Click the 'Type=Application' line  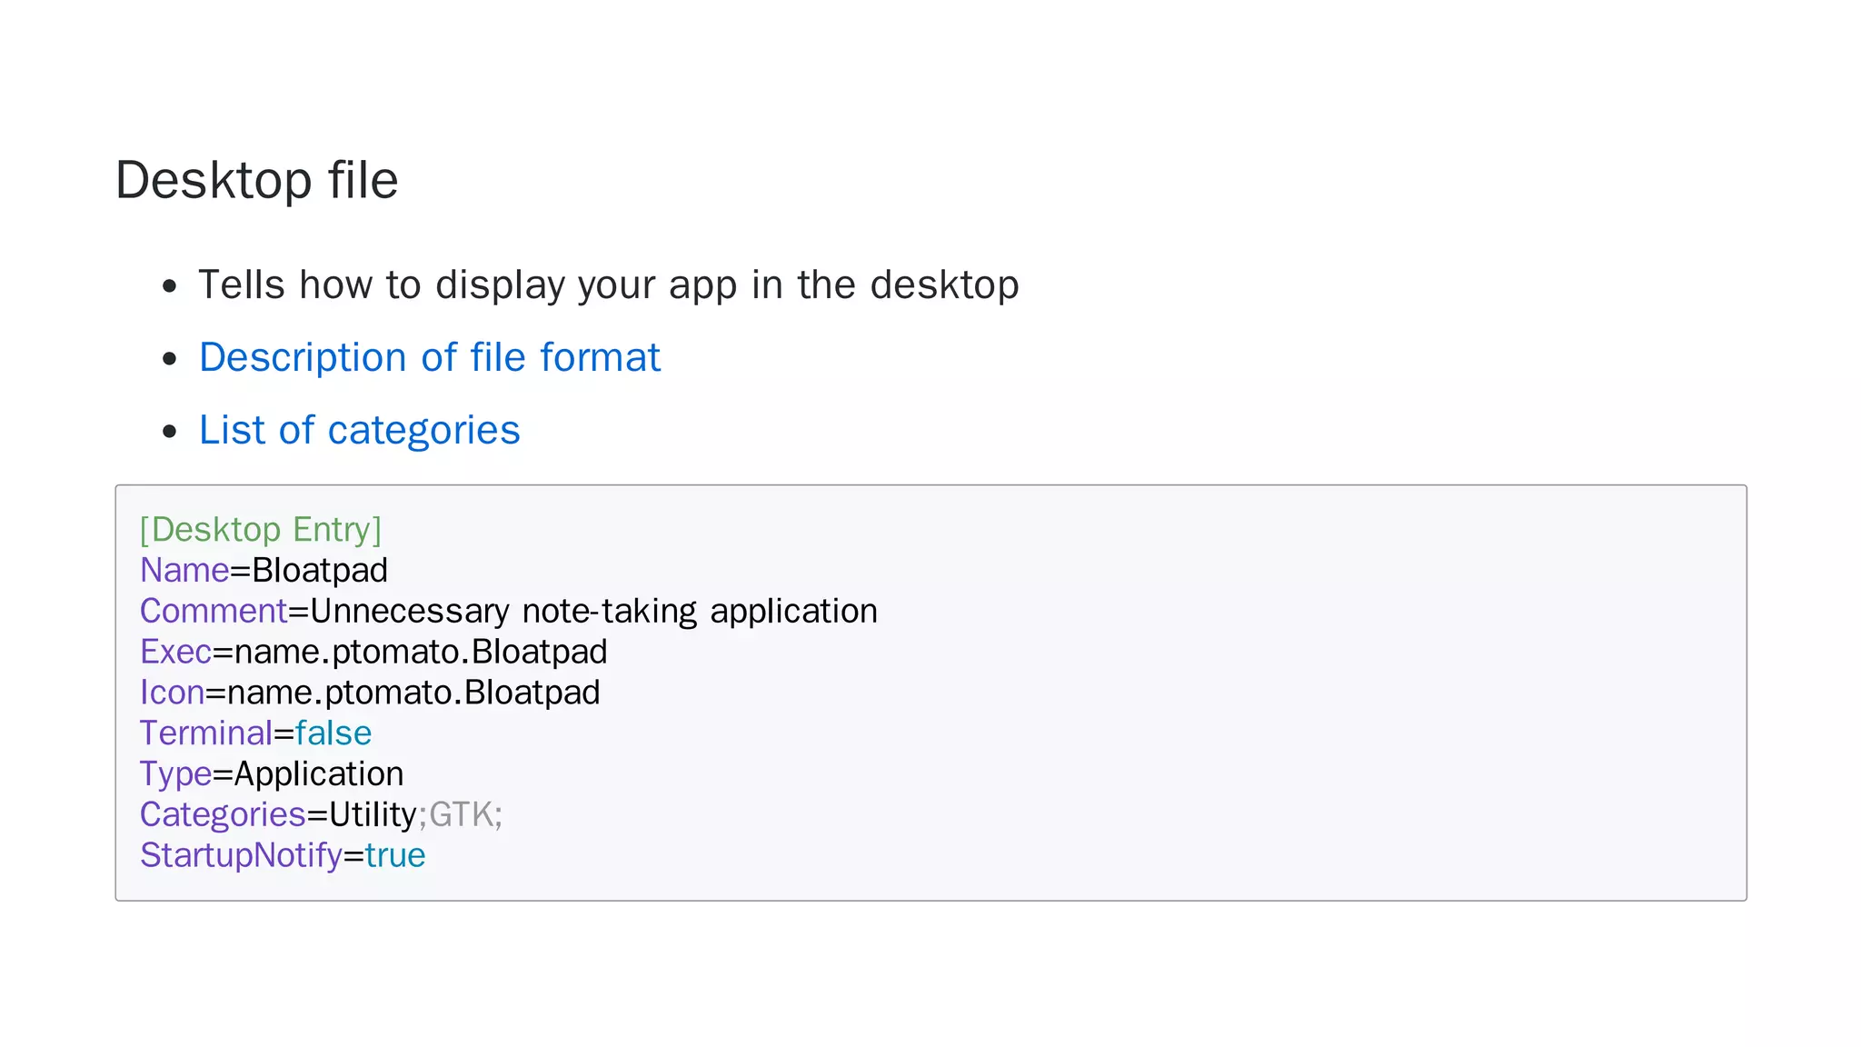[272, 774]
